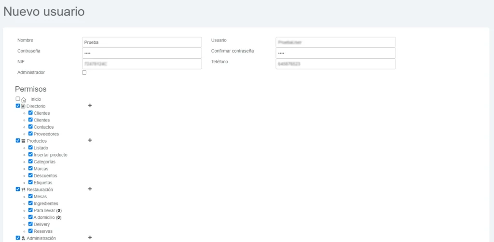The width and height of the screenshot is (494, 242).
Task: Select the Reservas tree item label
Action: point(43,231)
